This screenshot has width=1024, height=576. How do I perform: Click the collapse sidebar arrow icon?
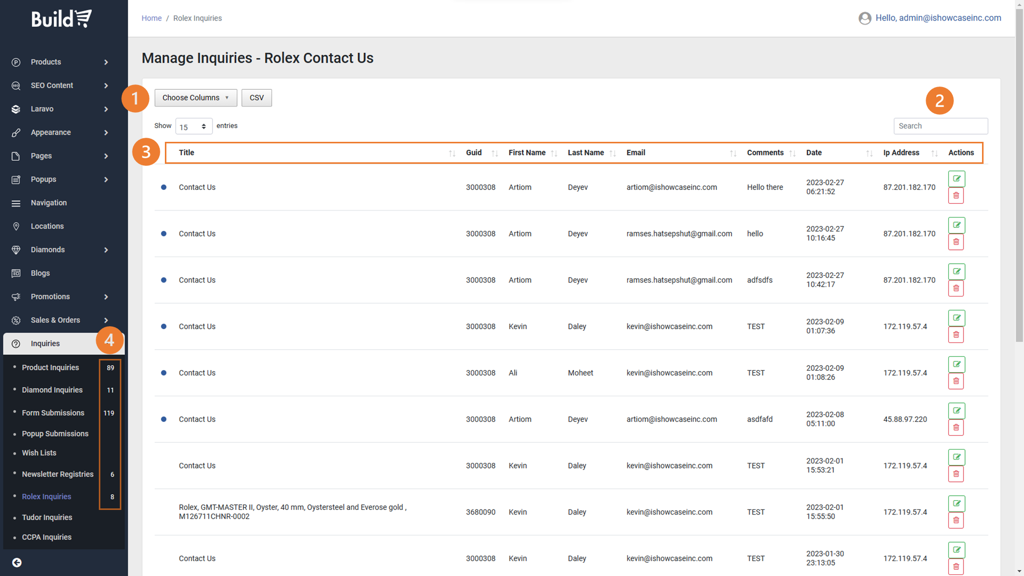(x=17, y=562)
